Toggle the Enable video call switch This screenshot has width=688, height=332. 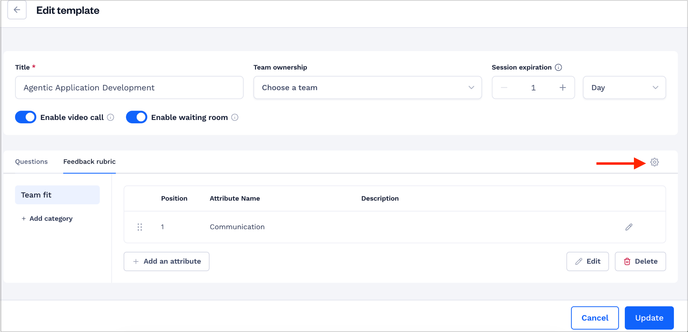tap(26, 117)
